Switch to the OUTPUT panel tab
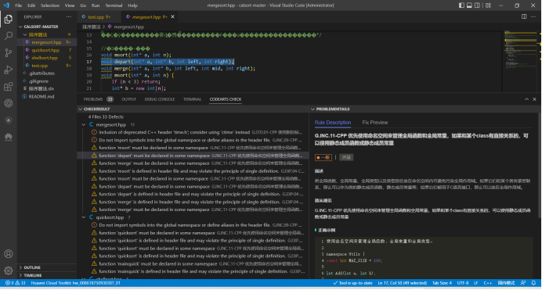The width and height of the screenshot is (542, 290). 128,99
